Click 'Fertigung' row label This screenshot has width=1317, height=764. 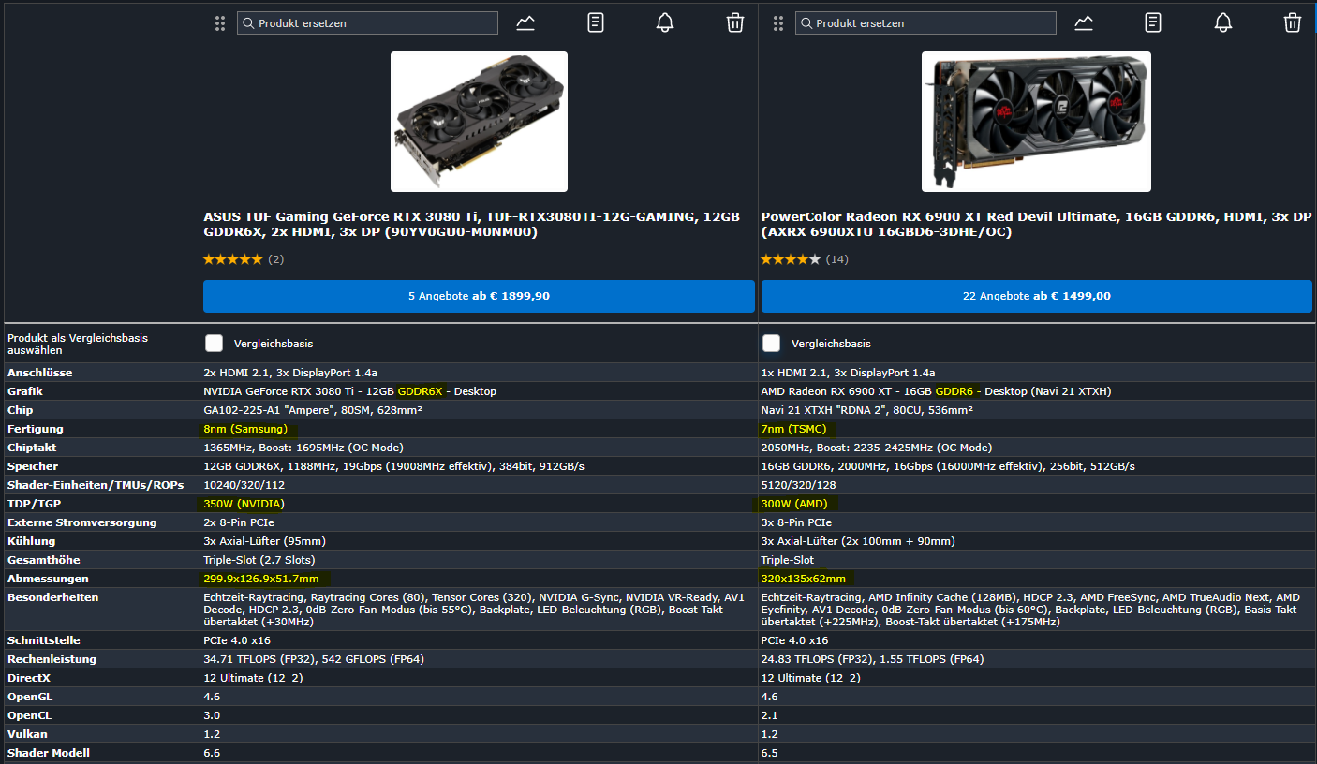coord(36,429)
